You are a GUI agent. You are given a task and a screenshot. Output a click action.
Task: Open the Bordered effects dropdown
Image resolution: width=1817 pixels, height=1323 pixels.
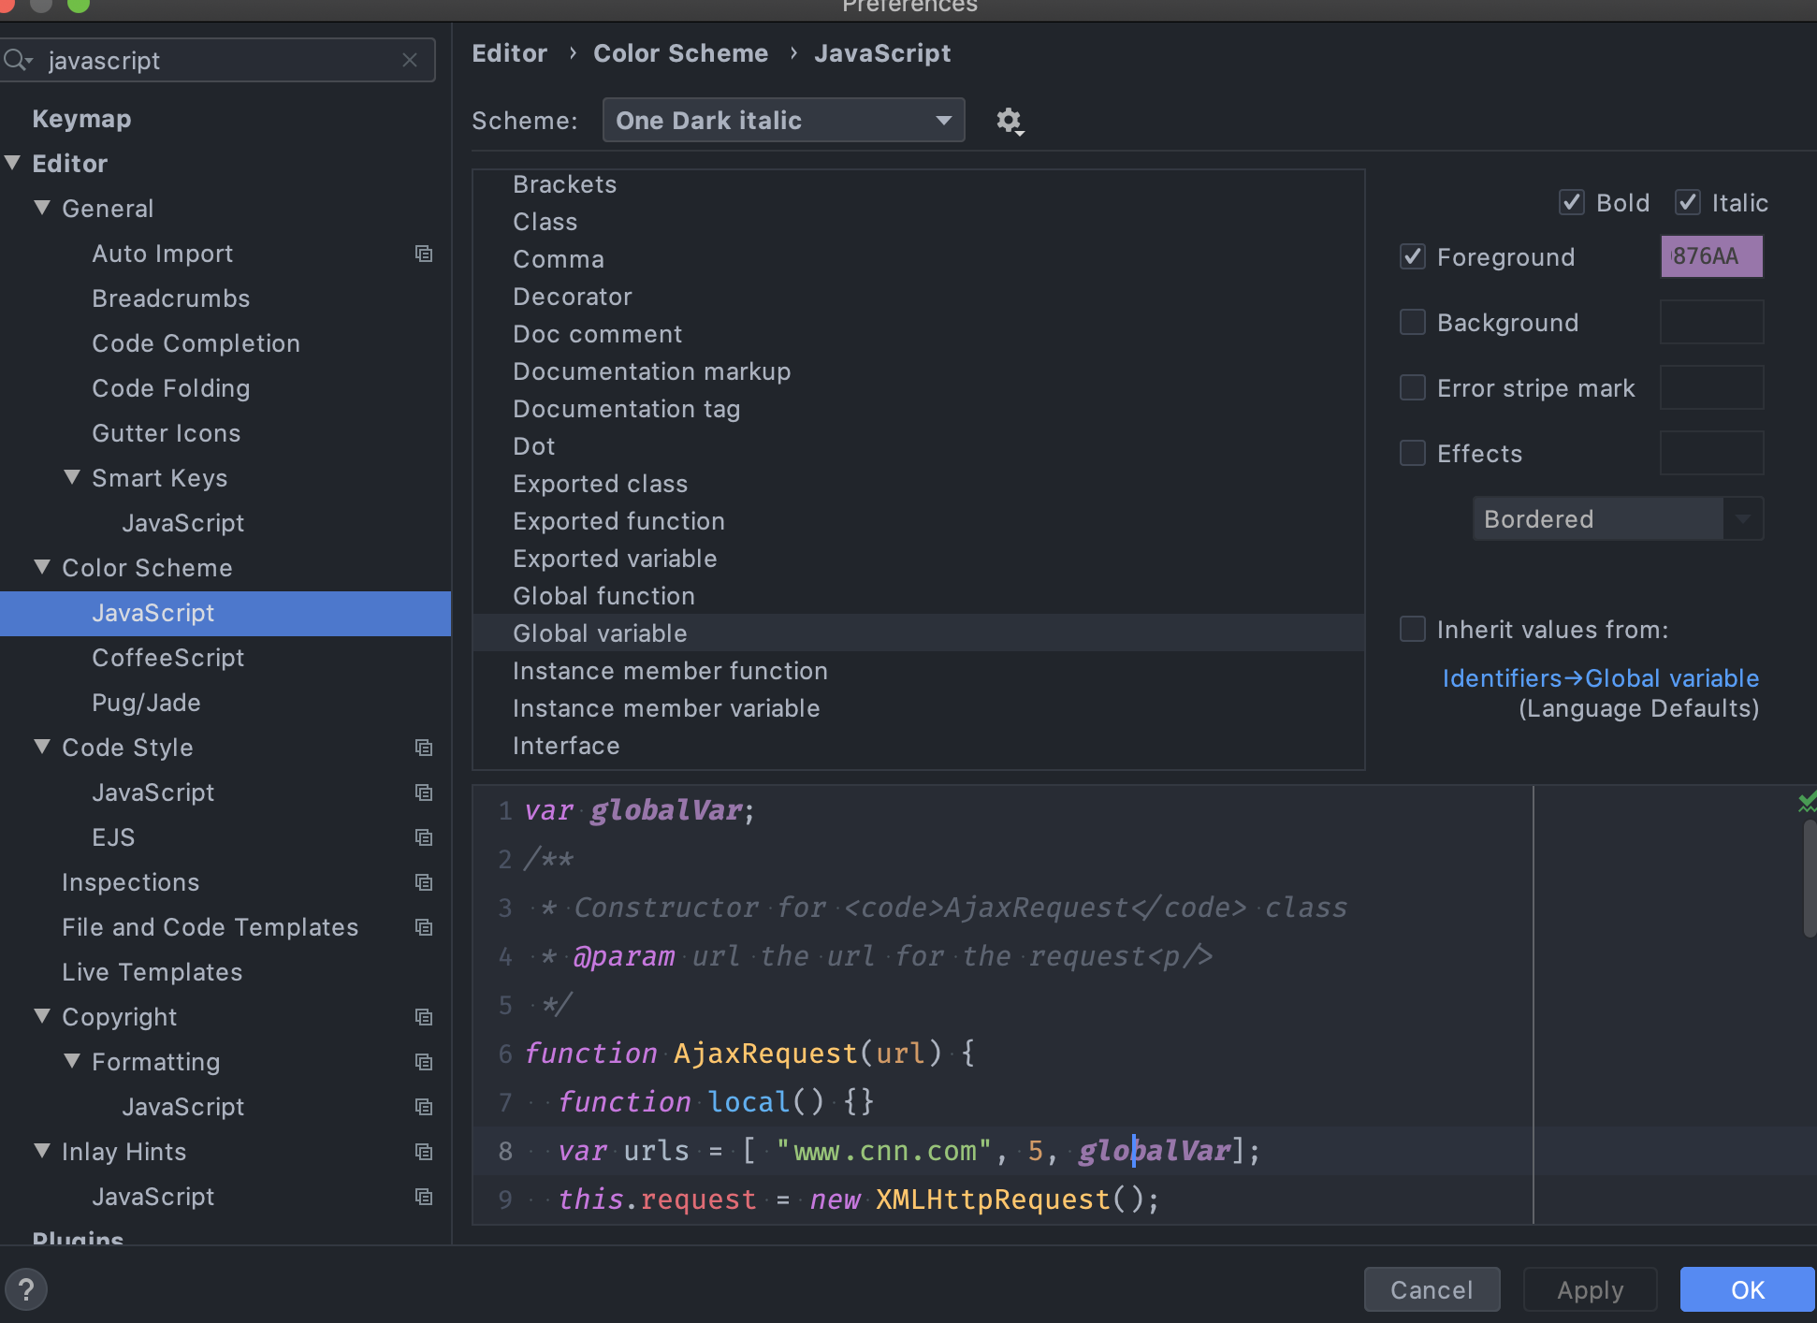pyautogui.click(x=1618, y=518)
